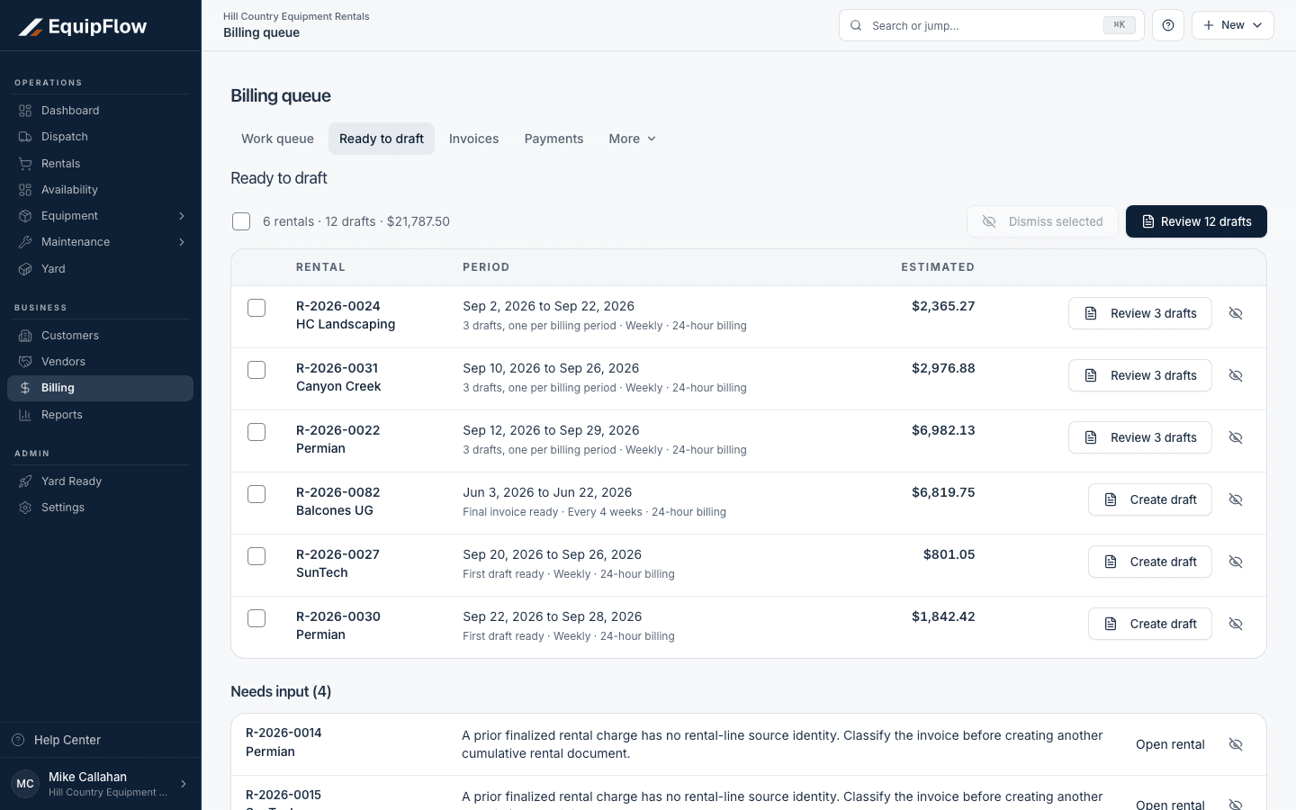Click the ESTIMATED column header

(938, 267)
